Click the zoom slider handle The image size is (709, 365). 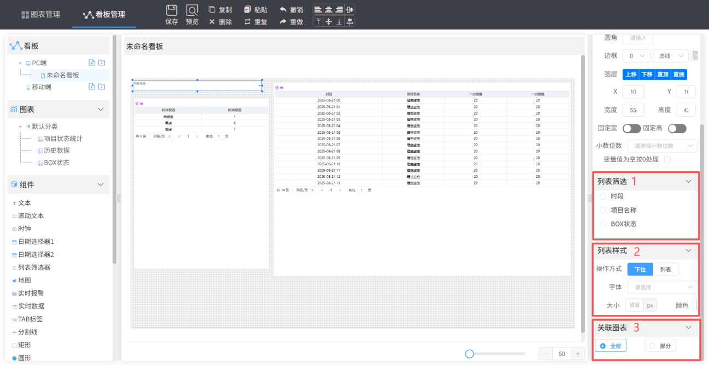pos(469,354)
